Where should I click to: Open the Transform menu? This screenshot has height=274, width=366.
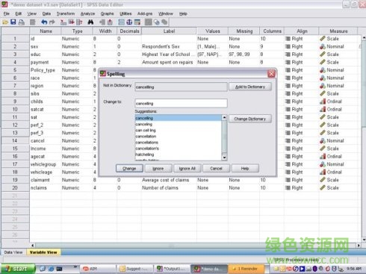click(66, 13)
